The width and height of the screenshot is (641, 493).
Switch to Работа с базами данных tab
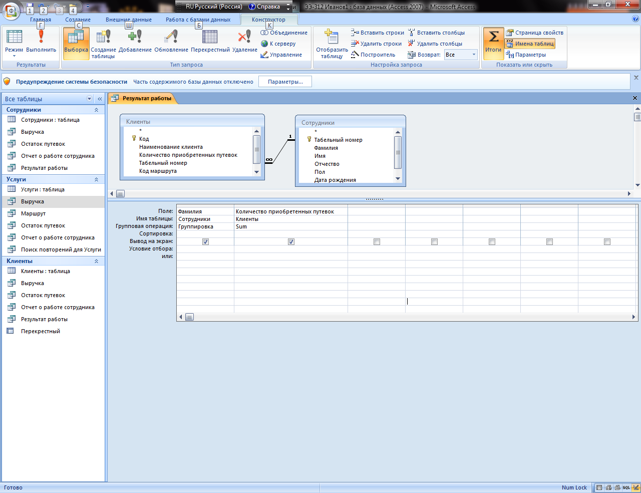pyautogui.click(x=198, y=20)
